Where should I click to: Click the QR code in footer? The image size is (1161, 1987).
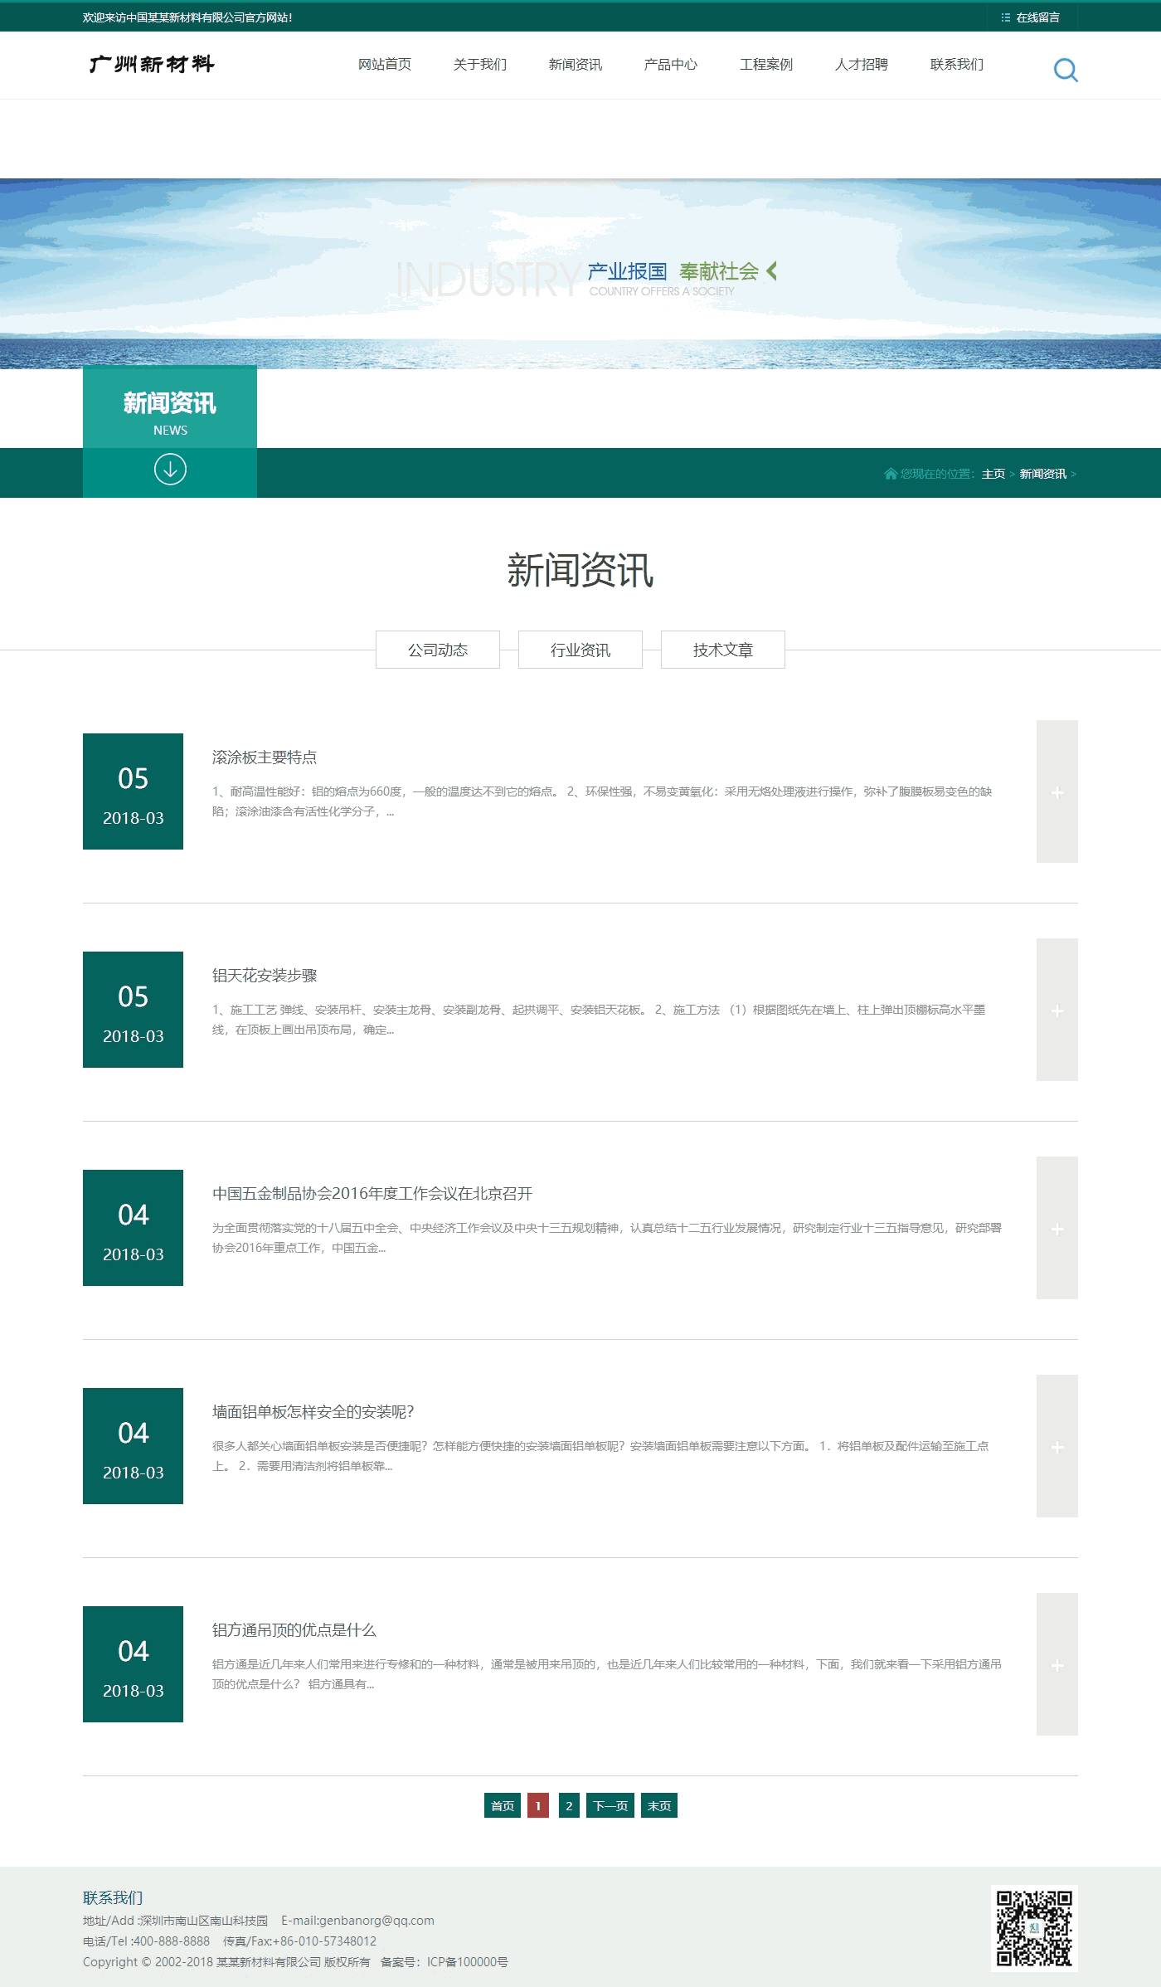coord(1034,1928)
